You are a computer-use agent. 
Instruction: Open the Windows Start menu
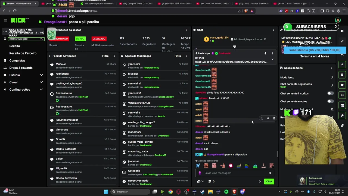(x=106, y=192)
